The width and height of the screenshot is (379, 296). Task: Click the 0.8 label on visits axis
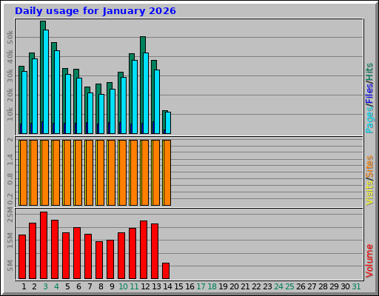10,179
